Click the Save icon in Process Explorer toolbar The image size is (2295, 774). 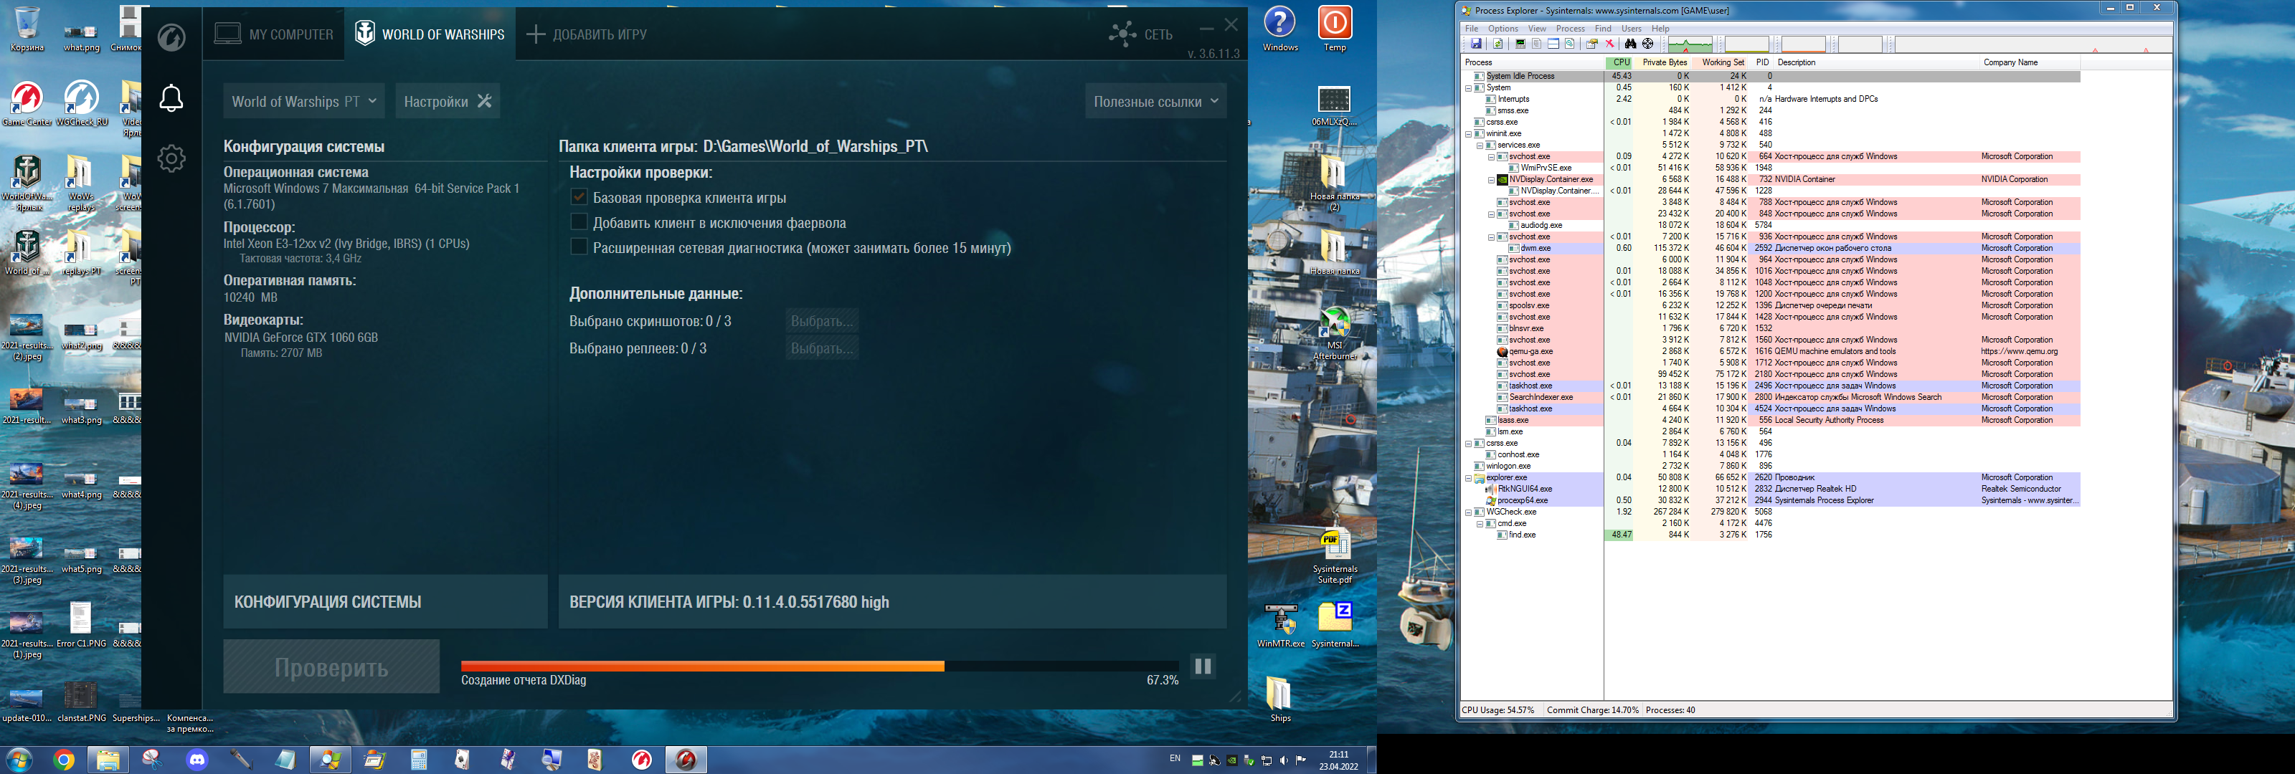pyautogui.click(x=1476, y=44)
